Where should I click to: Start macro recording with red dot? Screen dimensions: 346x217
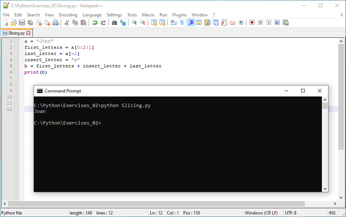(x=252, y=23)
